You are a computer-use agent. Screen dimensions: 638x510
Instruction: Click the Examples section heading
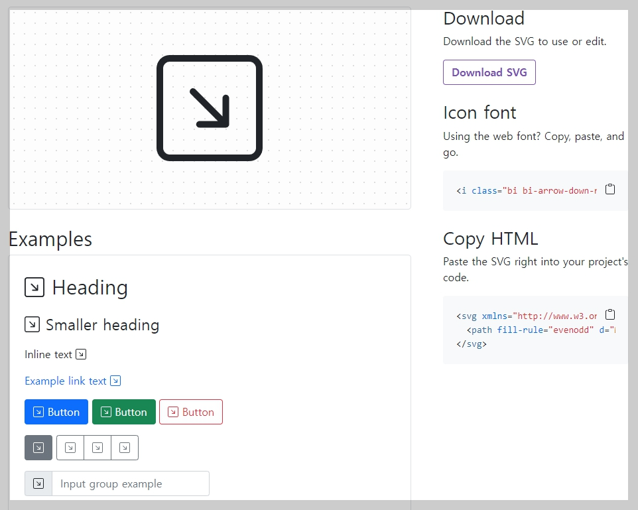[x=50, y=239]
